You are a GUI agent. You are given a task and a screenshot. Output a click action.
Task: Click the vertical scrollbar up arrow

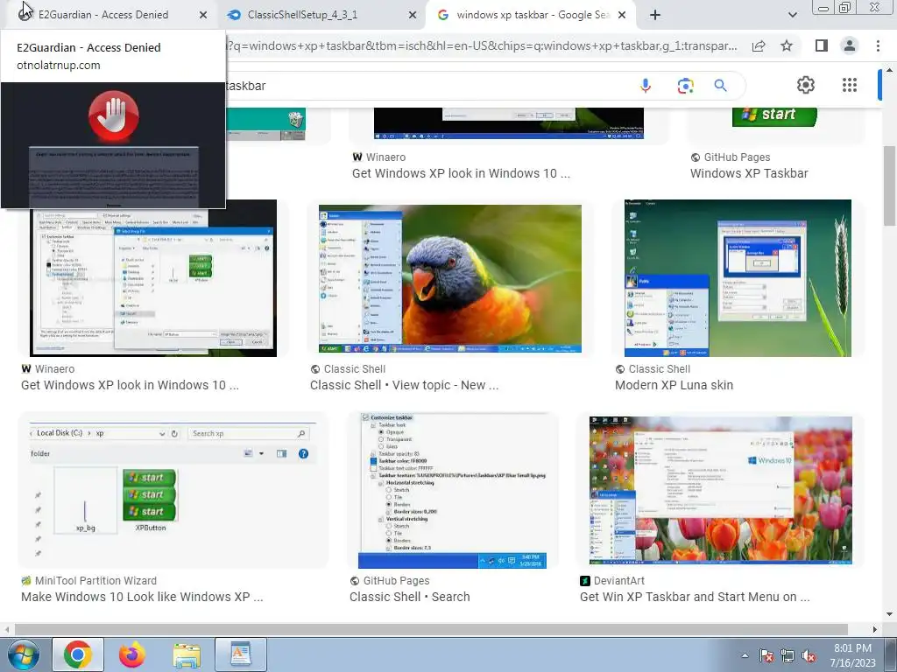(x=889, y=71)
